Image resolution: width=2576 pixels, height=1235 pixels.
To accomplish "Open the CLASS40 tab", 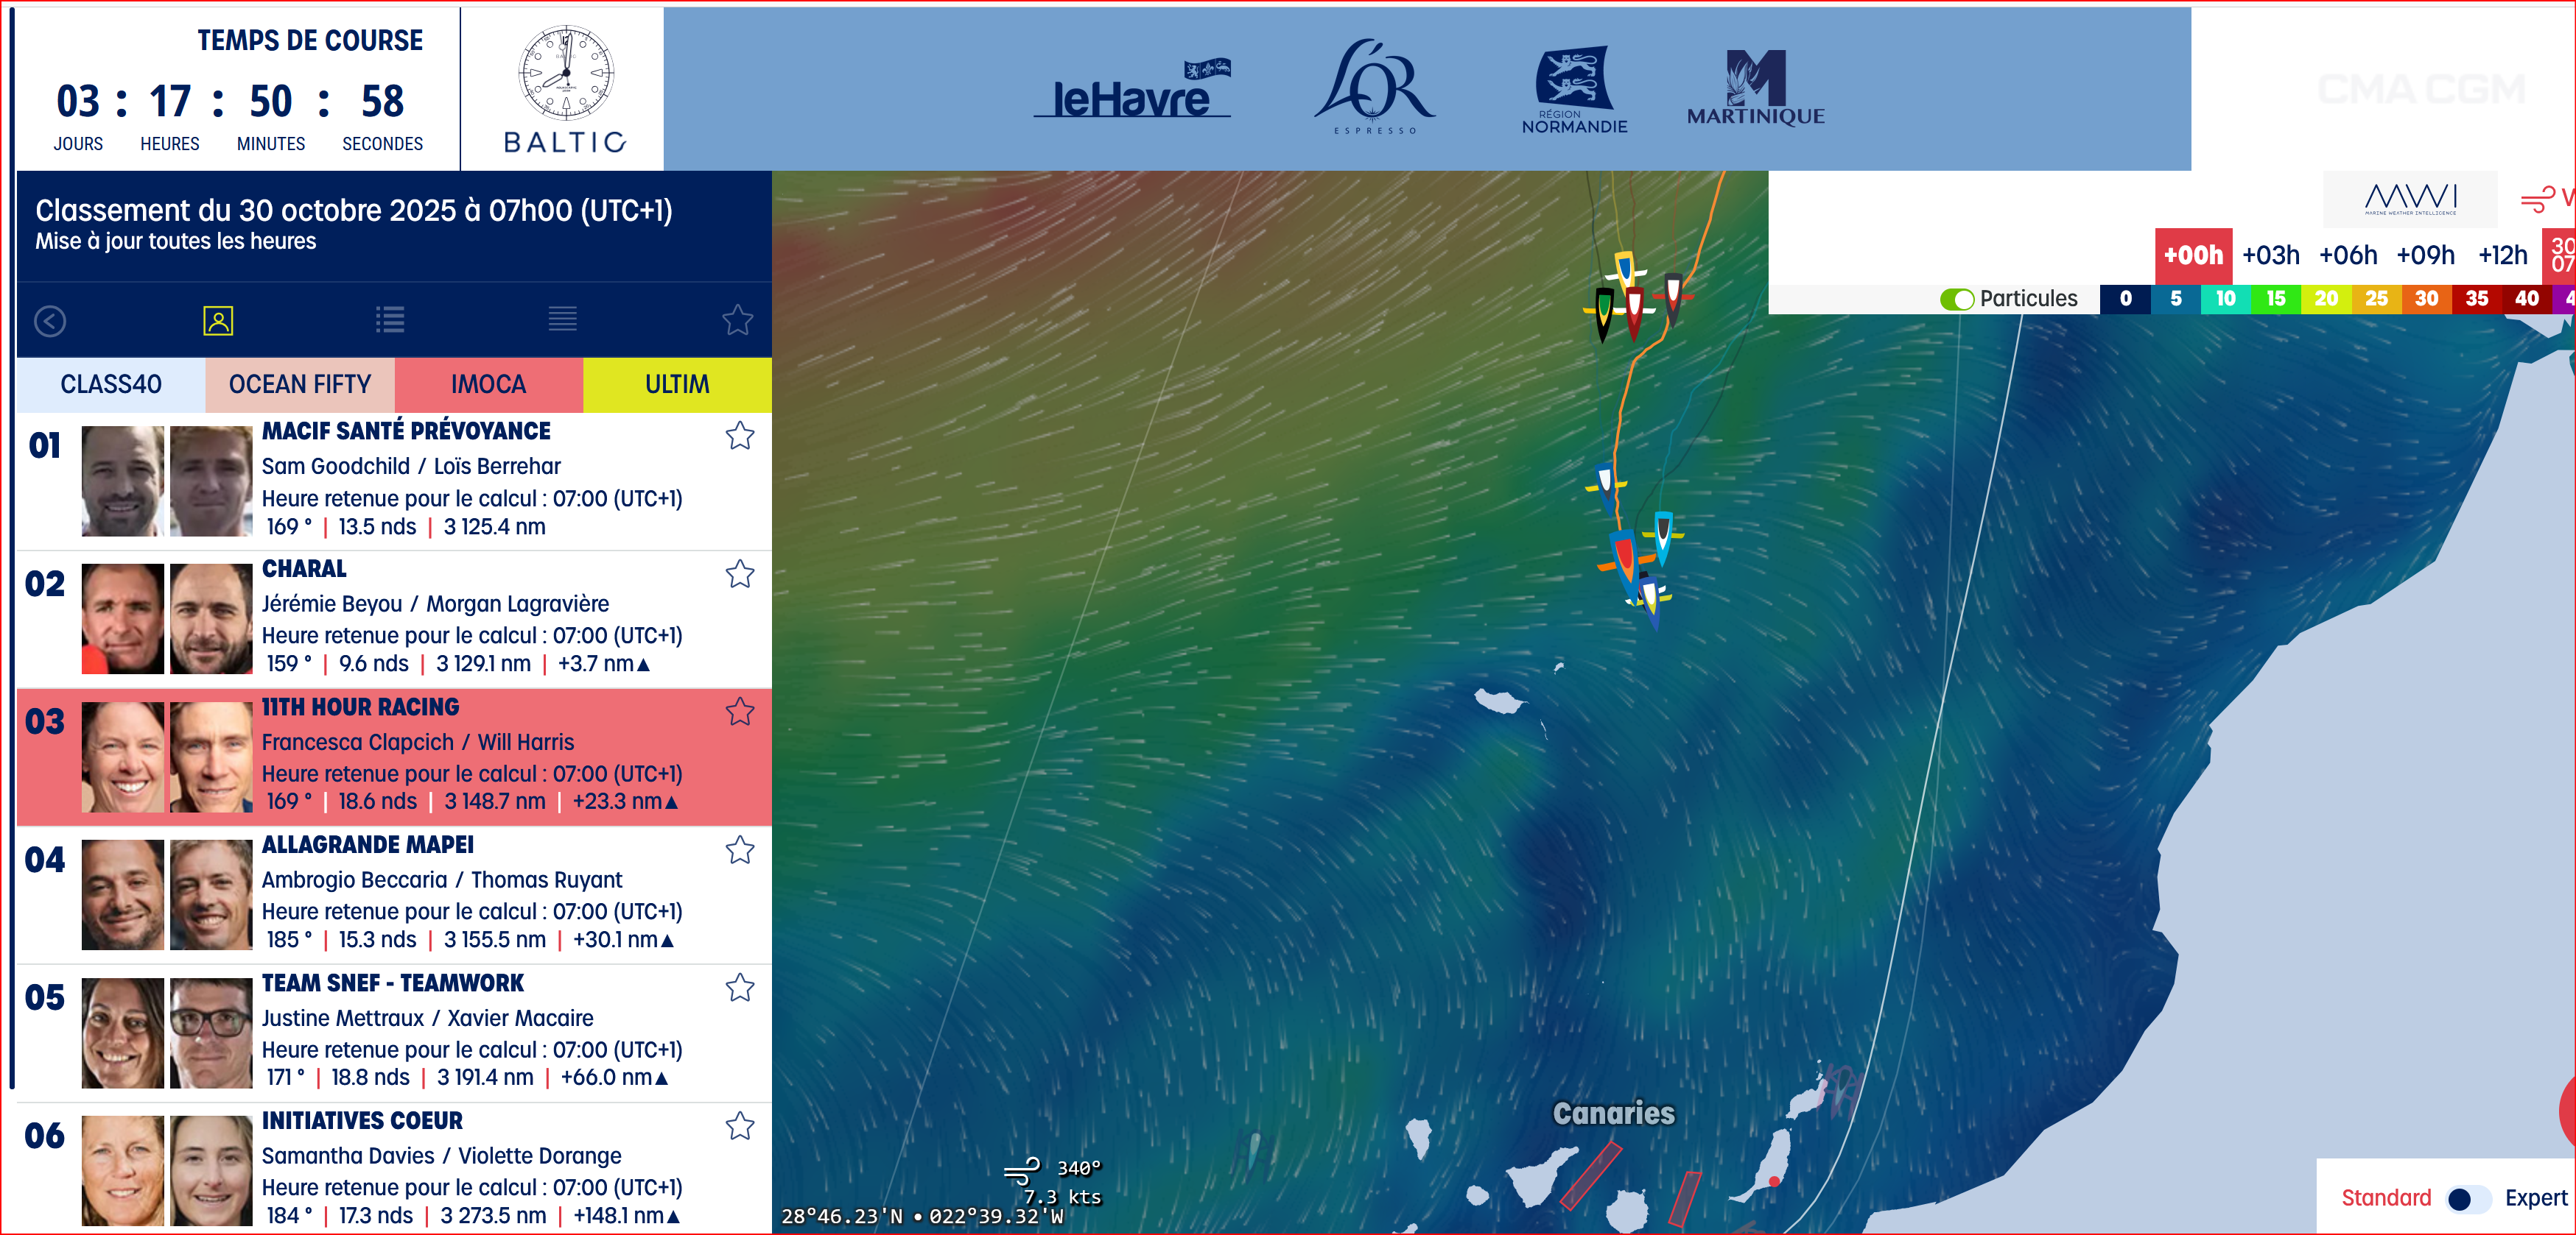I will pyautogui.click(x=111, y=385).
